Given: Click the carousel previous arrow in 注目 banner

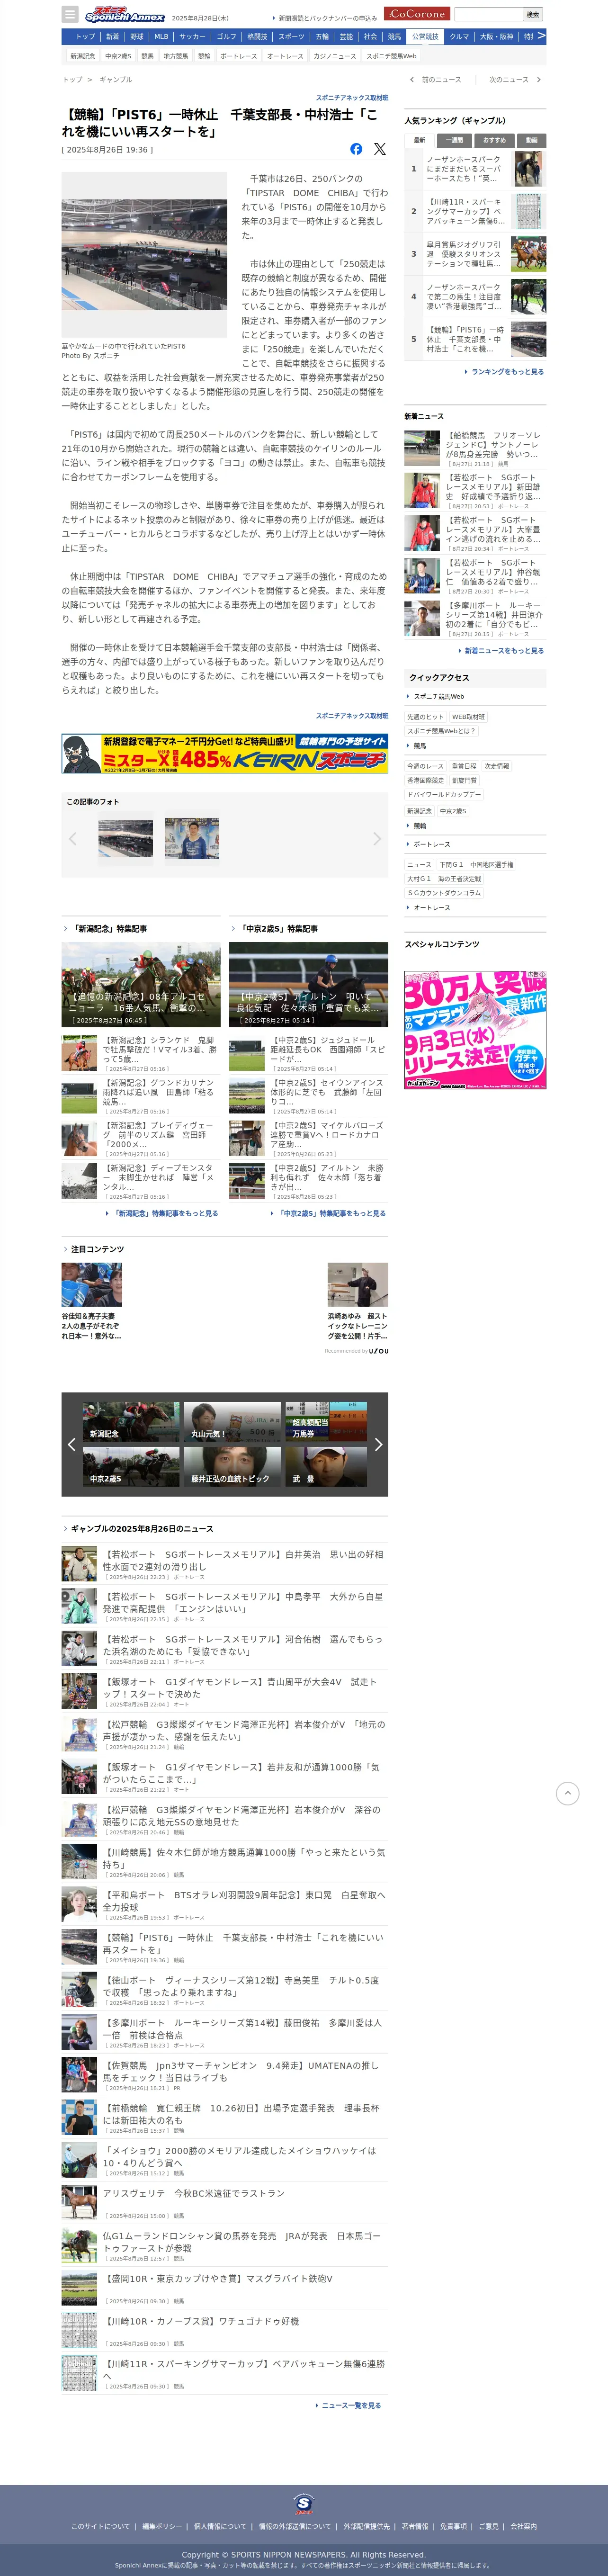Looking at the screenshot, I should pos(71,1444).
